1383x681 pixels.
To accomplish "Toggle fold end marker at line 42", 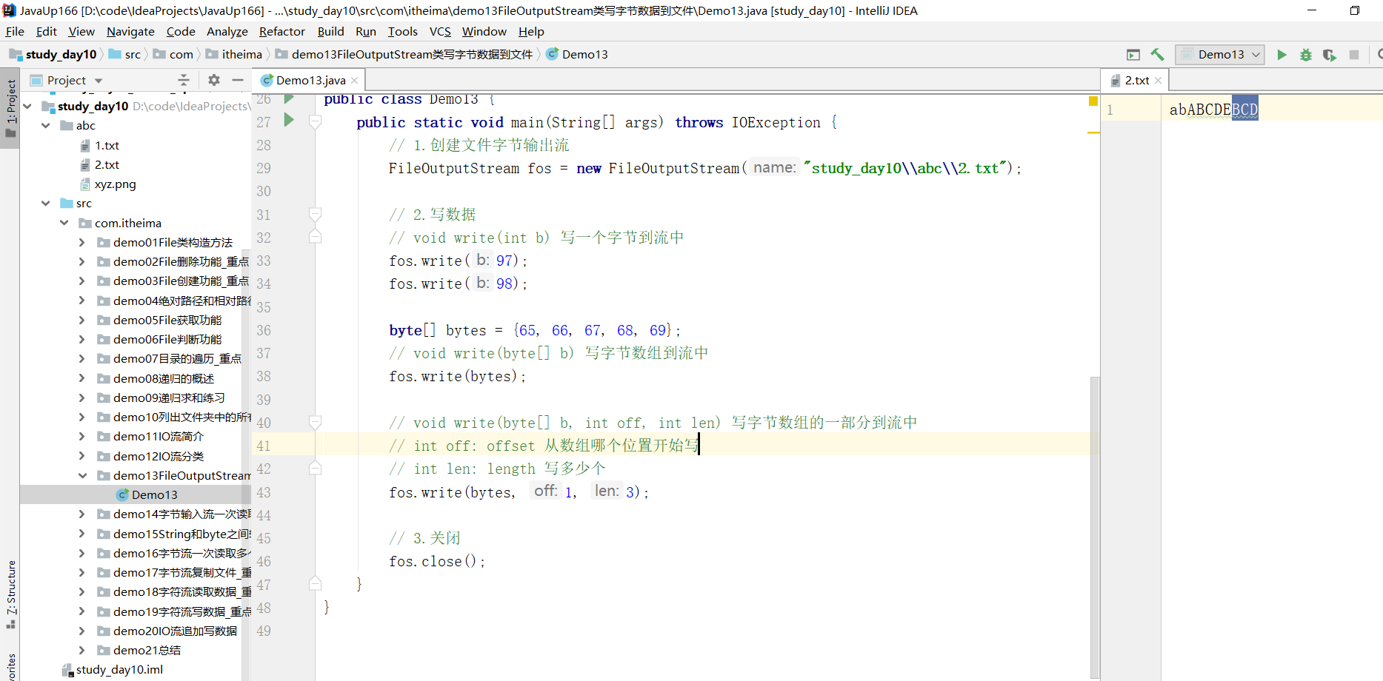I will pyautogui.click(x=315, y=469).
